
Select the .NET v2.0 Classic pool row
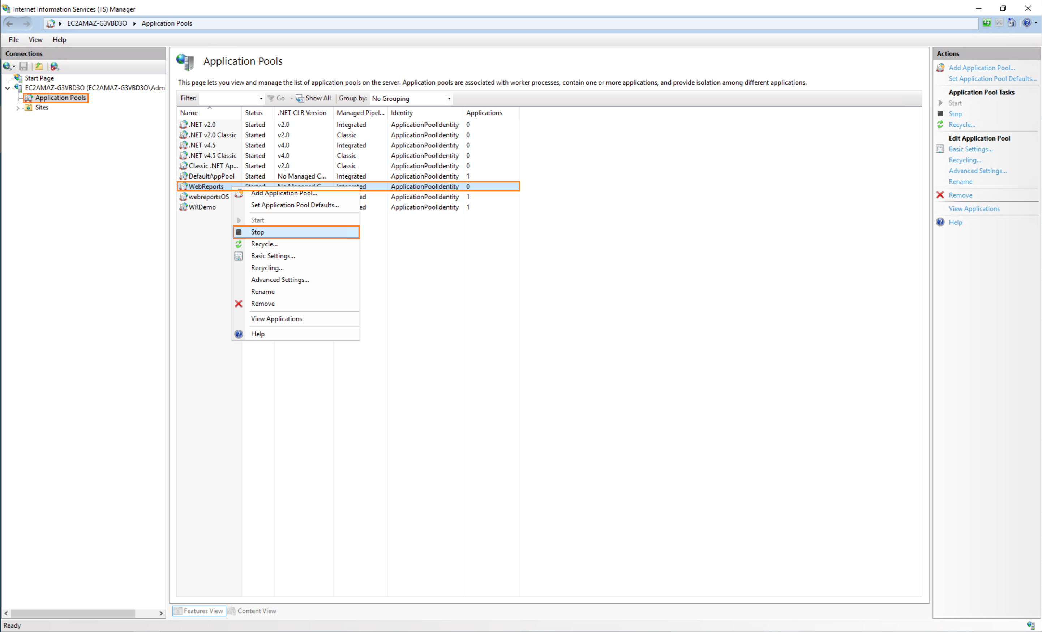click(x=348, y=135)
